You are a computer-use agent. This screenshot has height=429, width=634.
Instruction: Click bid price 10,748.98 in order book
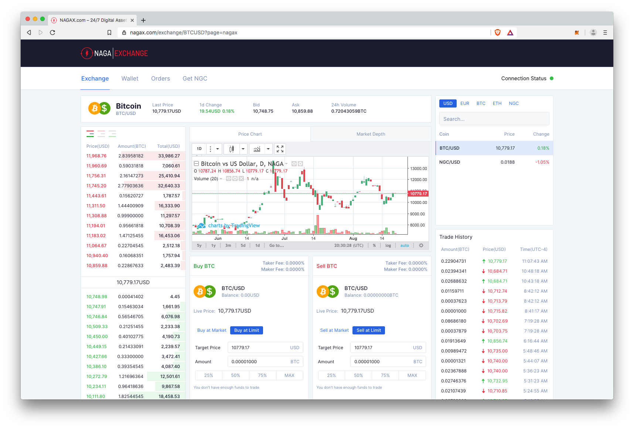coord(97,297)
